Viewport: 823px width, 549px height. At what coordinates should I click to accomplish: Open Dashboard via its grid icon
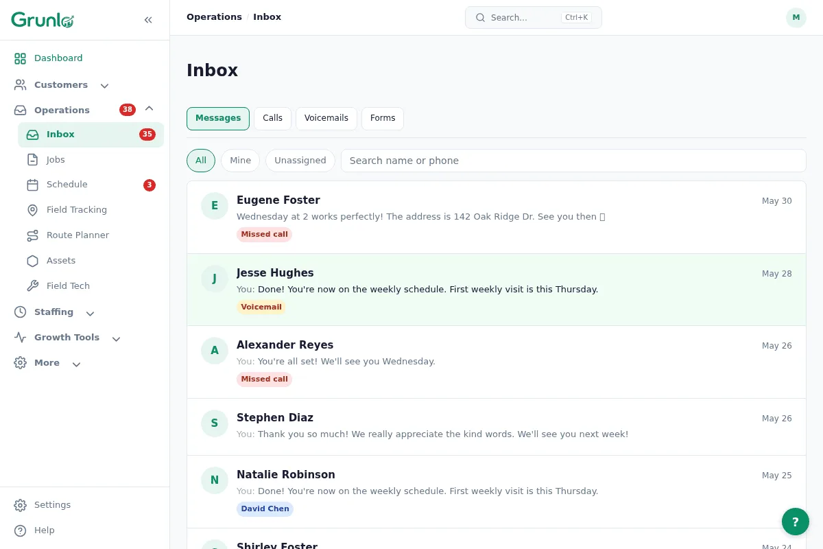tap(21, 58)
